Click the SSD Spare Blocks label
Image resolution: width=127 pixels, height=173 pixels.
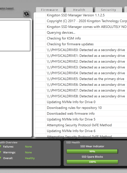[x=92, y=157]
